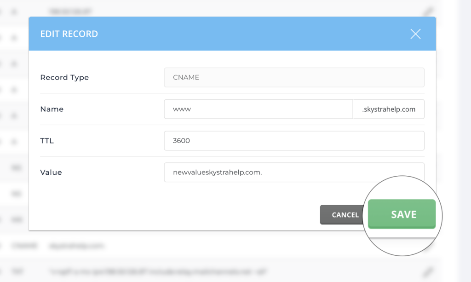The width and height of the screenshot is (471, 282).
Task: Close the Edit Record dialog with X
Action: pyautogui.click(x=415, y=34)
